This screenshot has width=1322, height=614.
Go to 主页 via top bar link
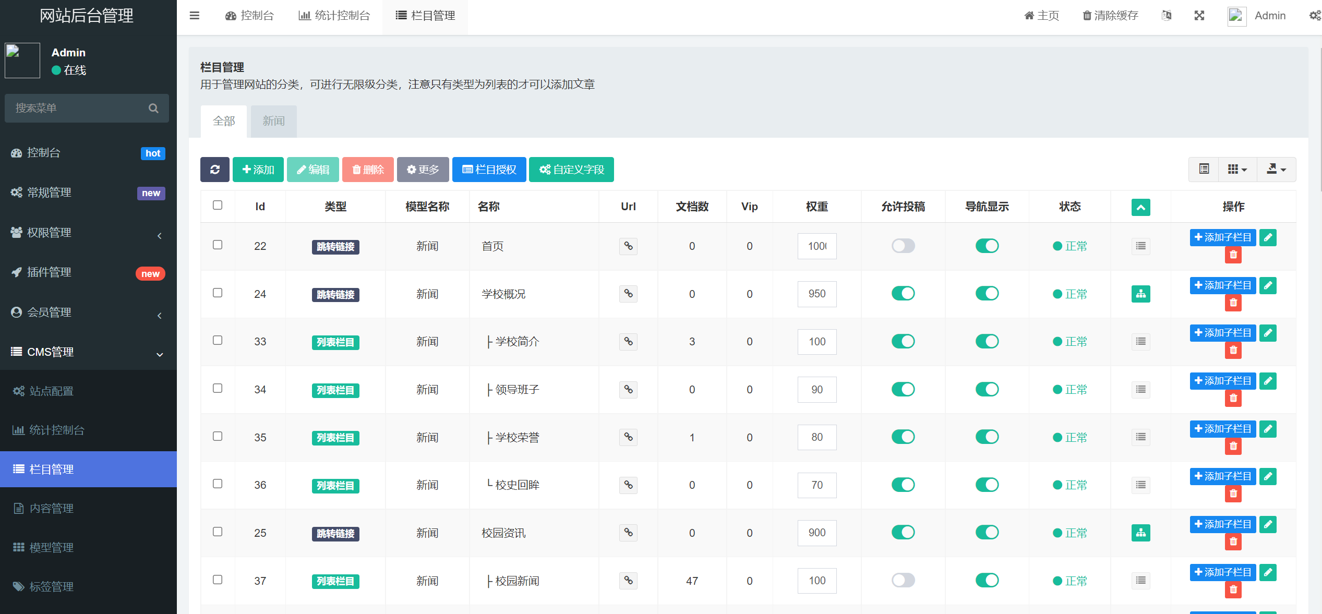(x=1041, y=16)
